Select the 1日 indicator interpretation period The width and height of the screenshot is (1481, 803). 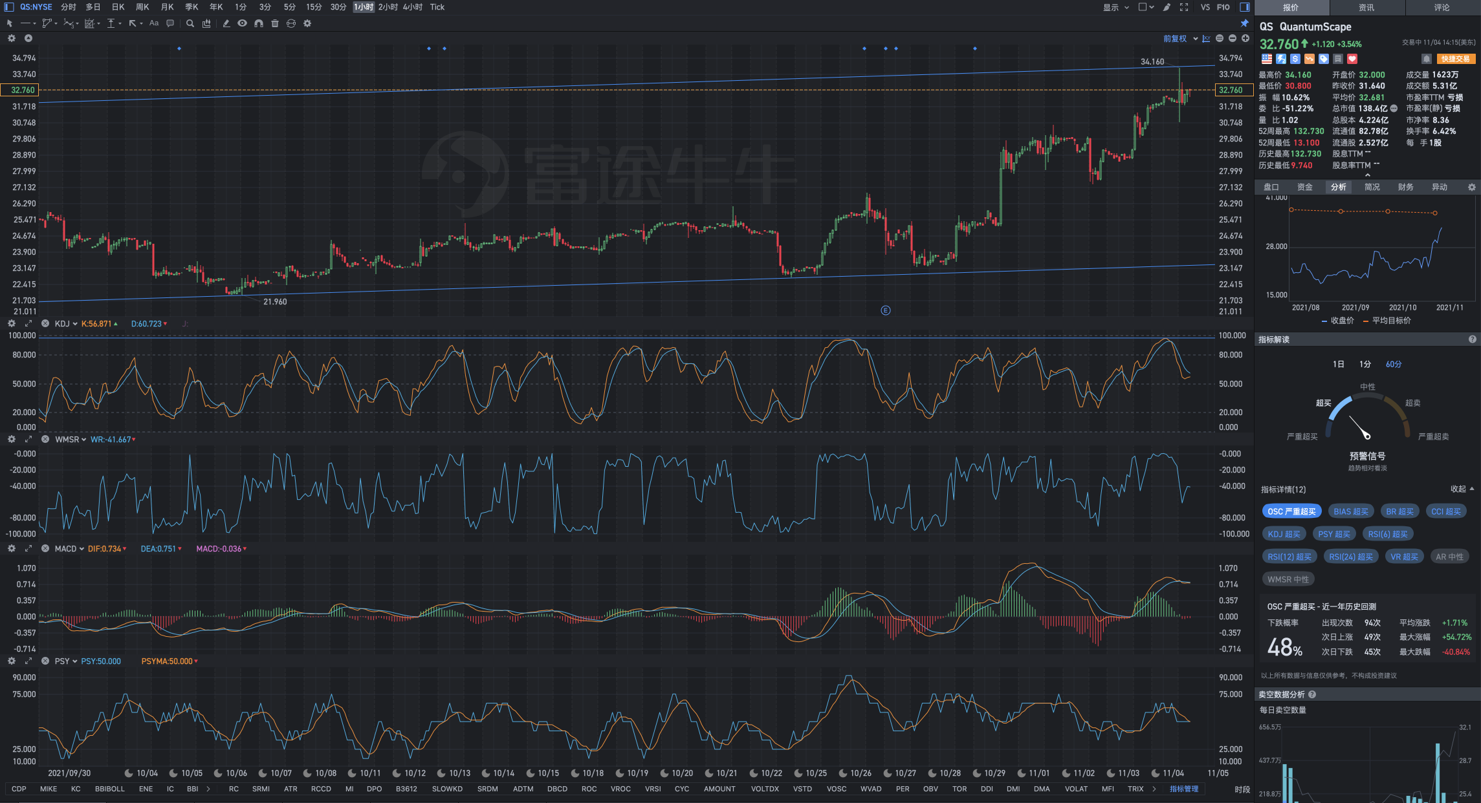point(1339,364)
